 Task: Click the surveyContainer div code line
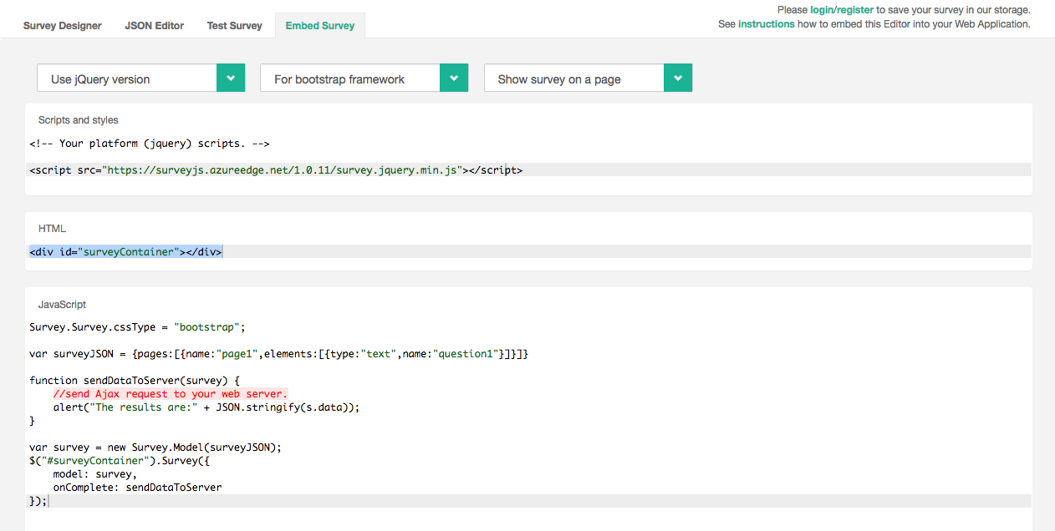(125, 251)
